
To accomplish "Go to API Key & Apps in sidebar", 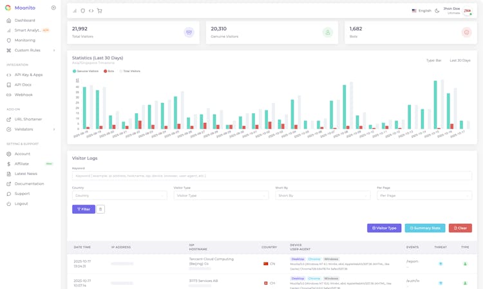I will point(28,75).
